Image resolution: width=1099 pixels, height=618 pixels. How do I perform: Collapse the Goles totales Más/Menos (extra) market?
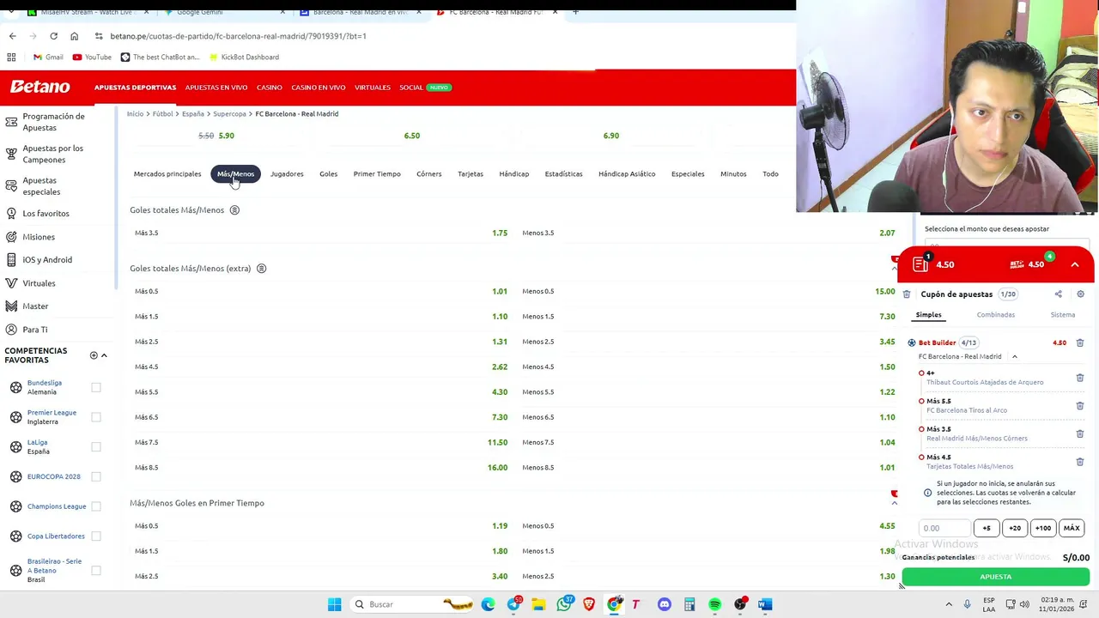895,269
